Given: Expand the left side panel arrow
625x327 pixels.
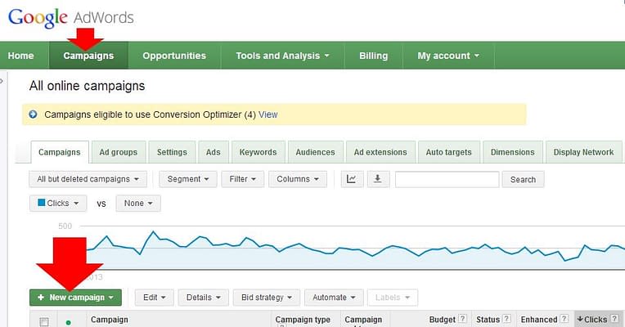Looking at the screenshot, I should tap(2, 81).
